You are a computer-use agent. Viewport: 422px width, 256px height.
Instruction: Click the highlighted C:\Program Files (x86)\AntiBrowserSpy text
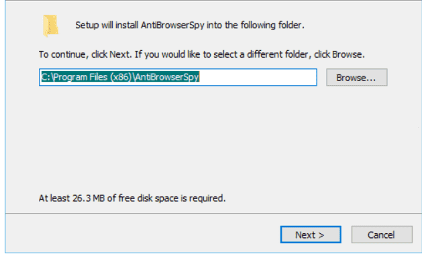(x=120, y=77)
